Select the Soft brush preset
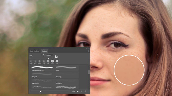 [x=67, y=68]
